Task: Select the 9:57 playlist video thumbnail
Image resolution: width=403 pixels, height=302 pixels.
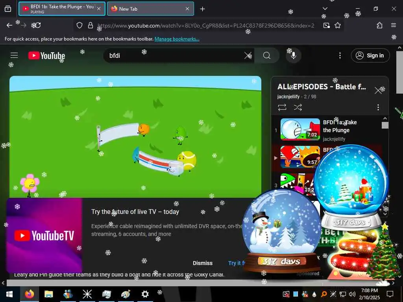Action: click(x=300, y=157)
